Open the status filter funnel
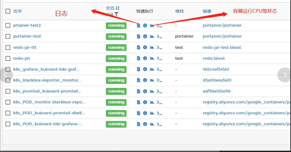This screenshot has height=152, width=291. pos(116,14)
